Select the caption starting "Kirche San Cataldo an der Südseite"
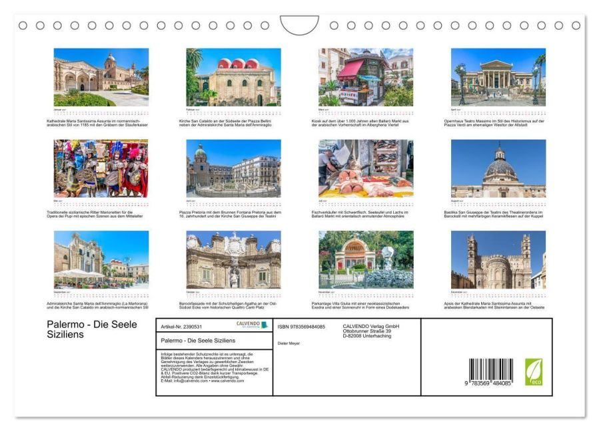 (225, 123)
